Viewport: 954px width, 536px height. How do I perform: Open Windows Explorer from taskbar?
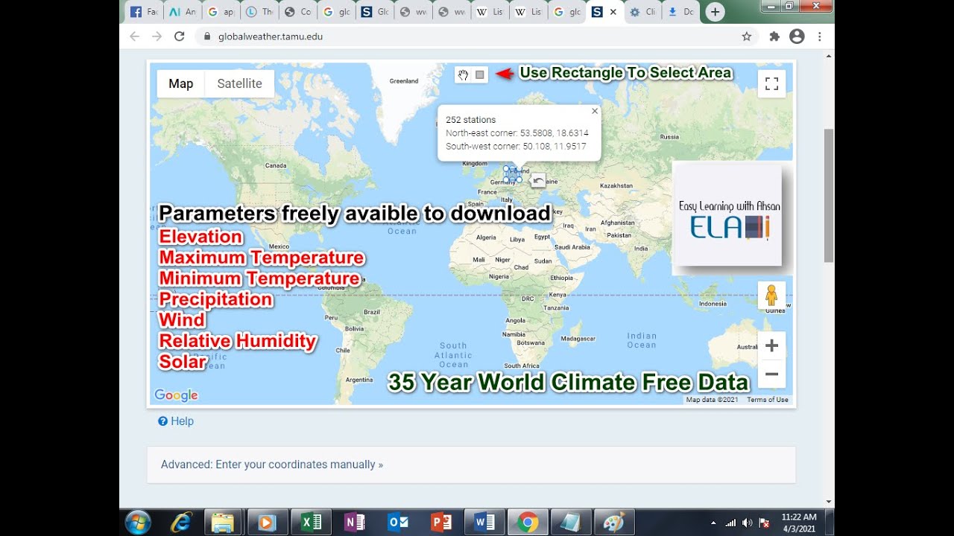pos(223,523)
